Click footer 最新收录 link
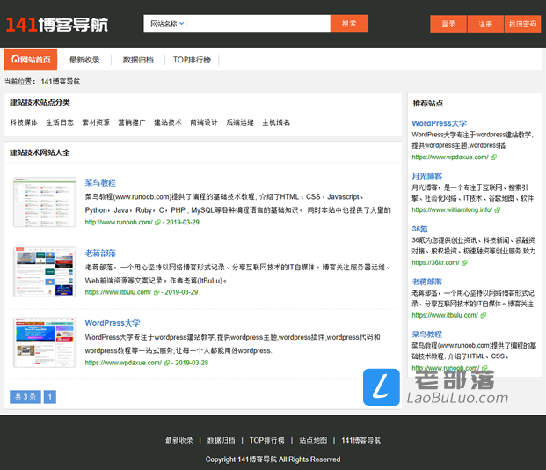 [179, 440]
